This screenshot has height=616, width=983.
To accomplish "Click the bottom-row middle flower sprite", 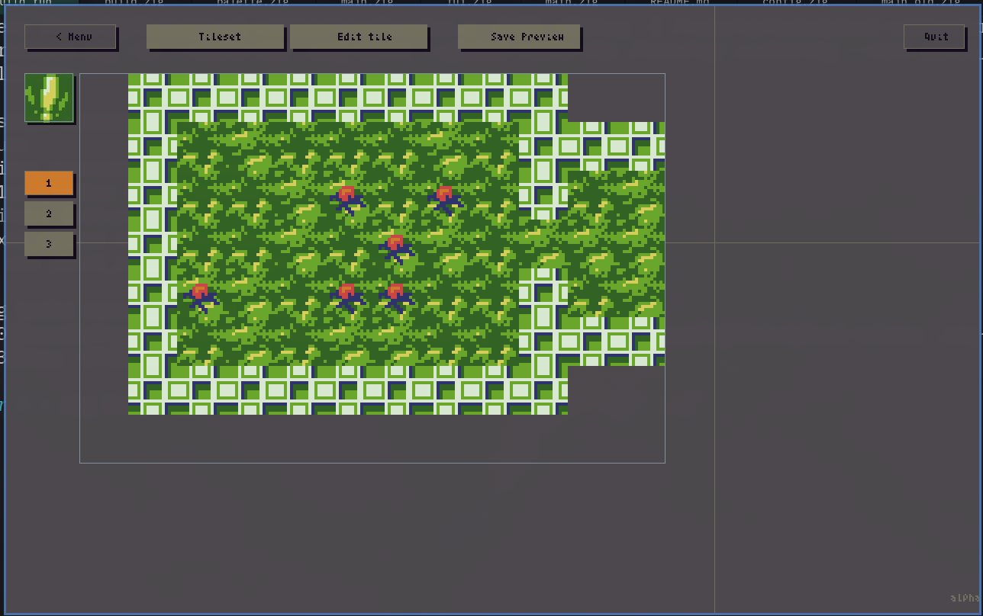I will (x=347, y=296).
